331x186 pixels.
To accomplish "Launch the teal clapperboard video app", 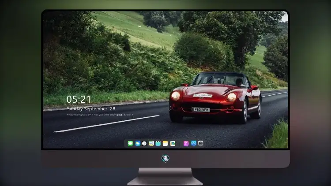I will (158, 144).
